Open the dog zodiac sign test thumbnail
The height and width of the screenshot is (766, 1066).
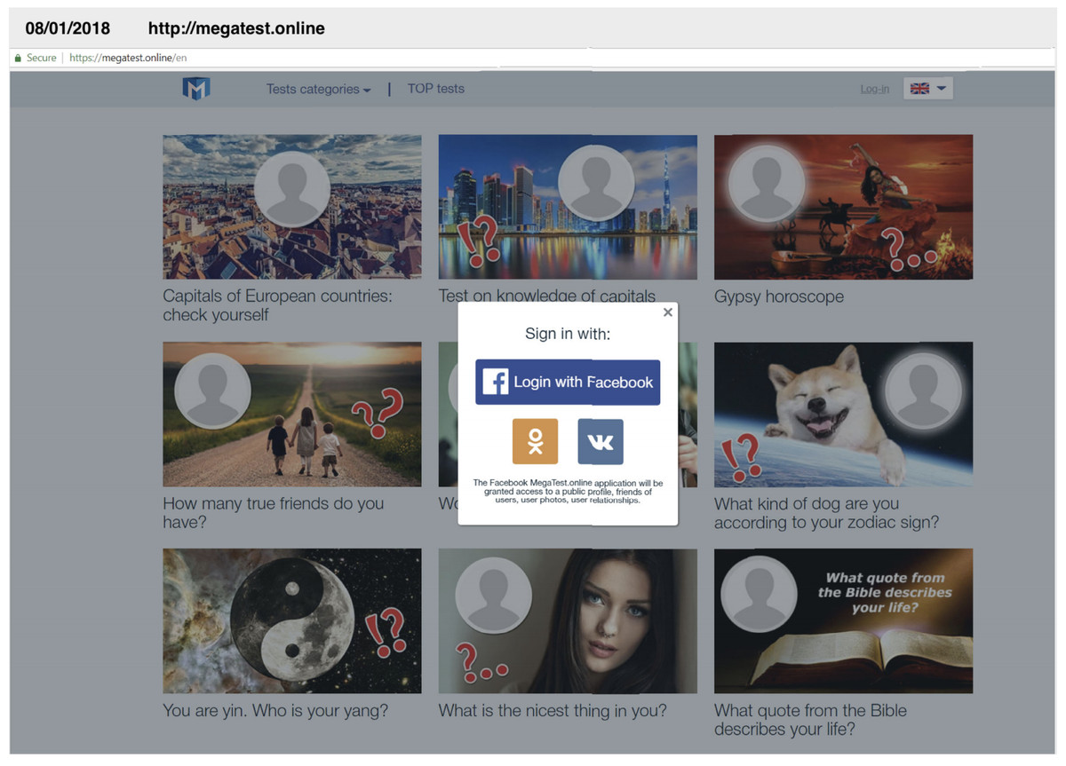[x=843, y=414]
